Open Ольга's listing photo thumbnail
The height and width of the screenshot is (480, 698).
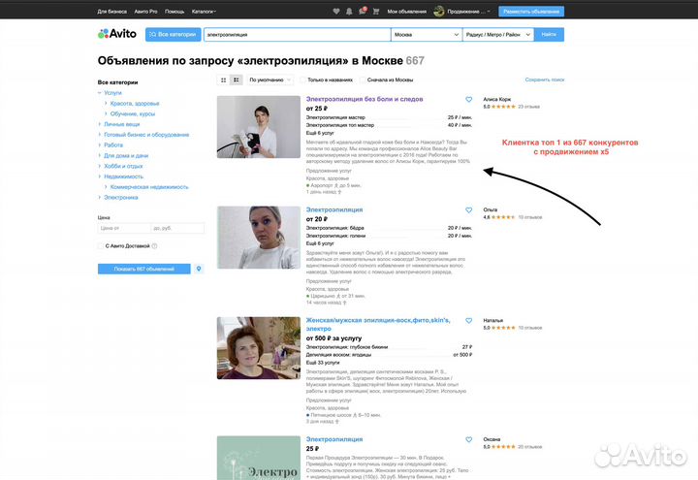pyautogui.click(x=259, y=238)
